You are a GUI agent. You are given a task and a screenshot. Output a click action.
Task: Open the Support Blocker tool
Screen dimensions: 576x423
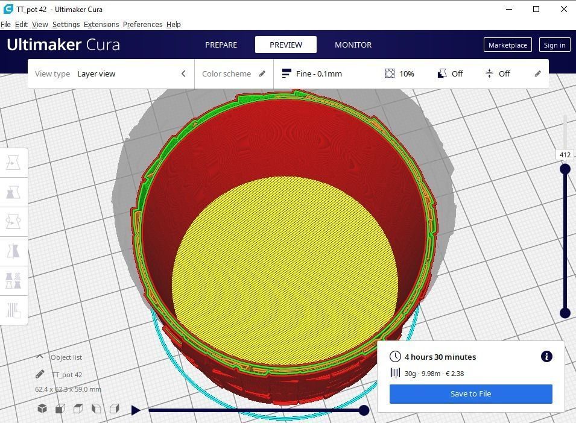[x=14, y=310]
